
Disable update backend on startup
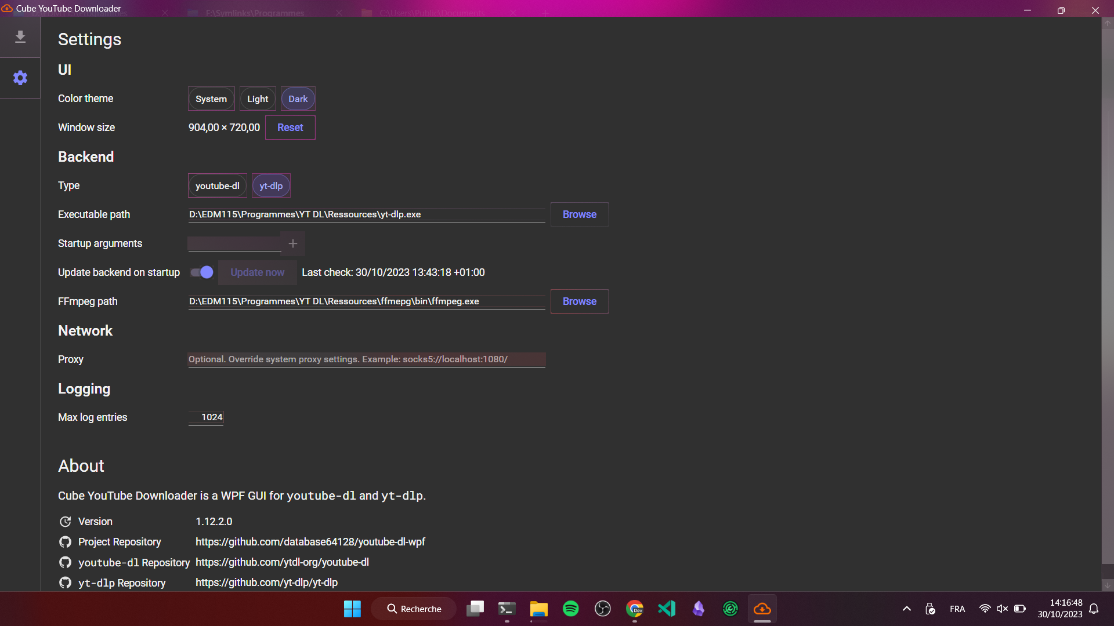[x=201, y=272]
